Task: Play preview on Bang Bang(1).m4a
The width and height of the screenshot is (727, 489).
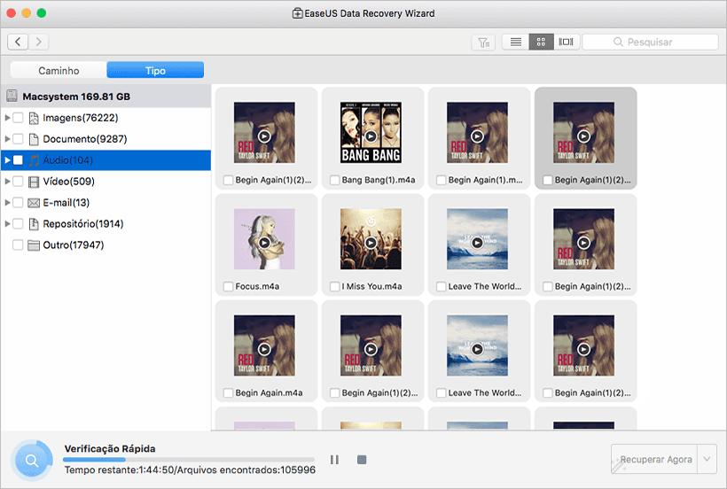Action: [x=371, y=136]
